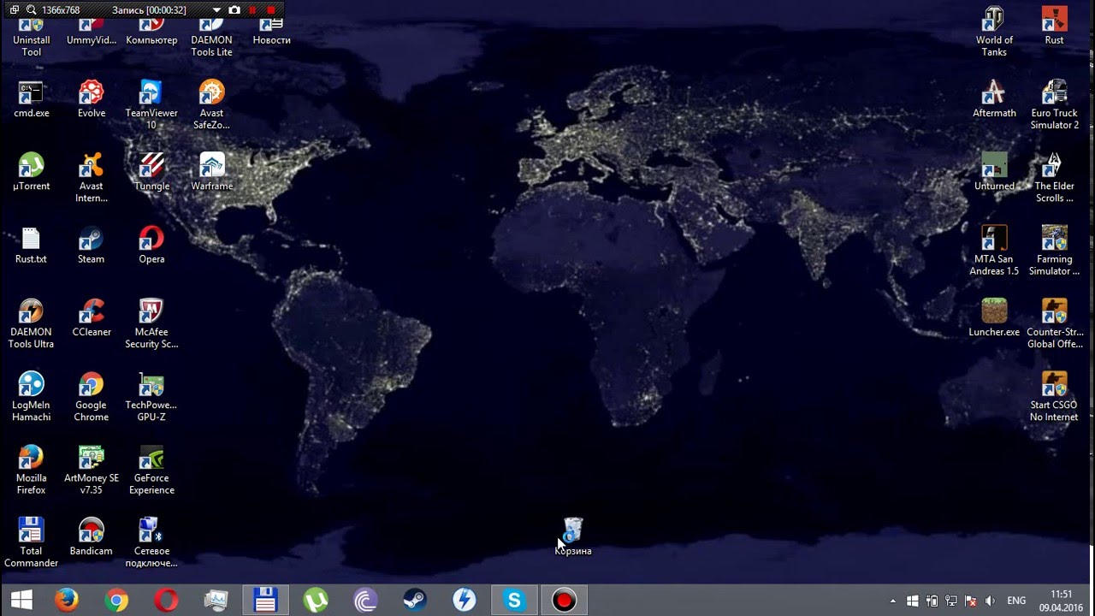Click the magnifier icon in the recording bar
The width and height of the screenshot is (1095, 616).
pyautogui.click(x=31, y=10)
